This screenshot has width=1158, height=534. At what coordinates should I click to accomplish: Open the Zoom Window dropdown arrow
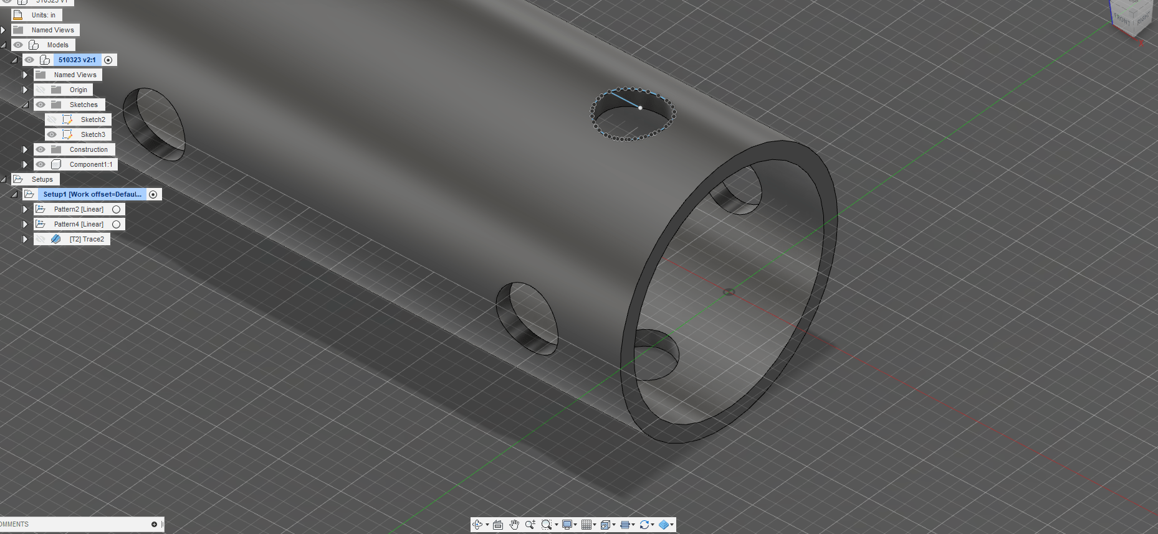click(557, 525)
